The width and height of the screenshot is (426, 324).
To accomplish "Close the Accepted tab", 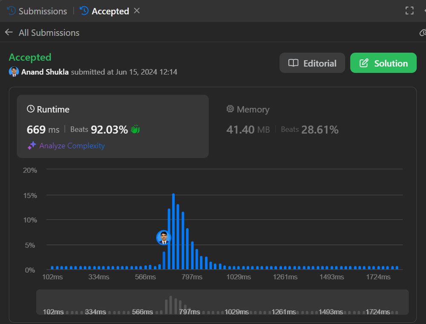I will click(x=137, y=11).
